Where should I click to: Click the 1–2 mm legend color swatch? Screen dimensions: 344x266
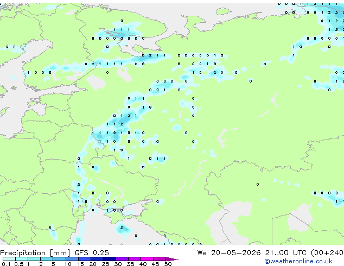tap(34, 259)
